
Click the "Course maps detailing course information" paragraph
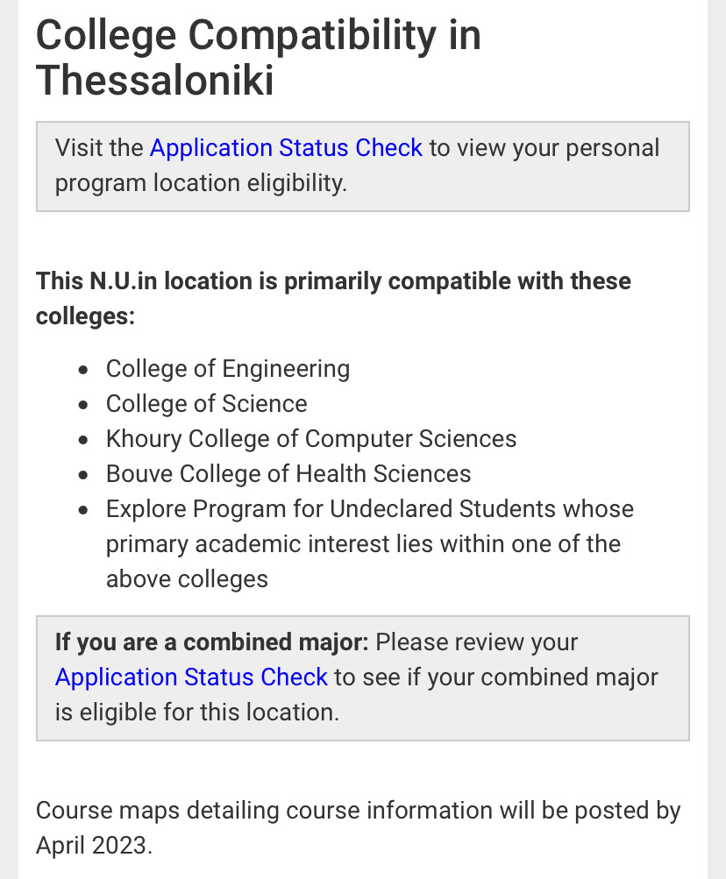coord(358,811)
